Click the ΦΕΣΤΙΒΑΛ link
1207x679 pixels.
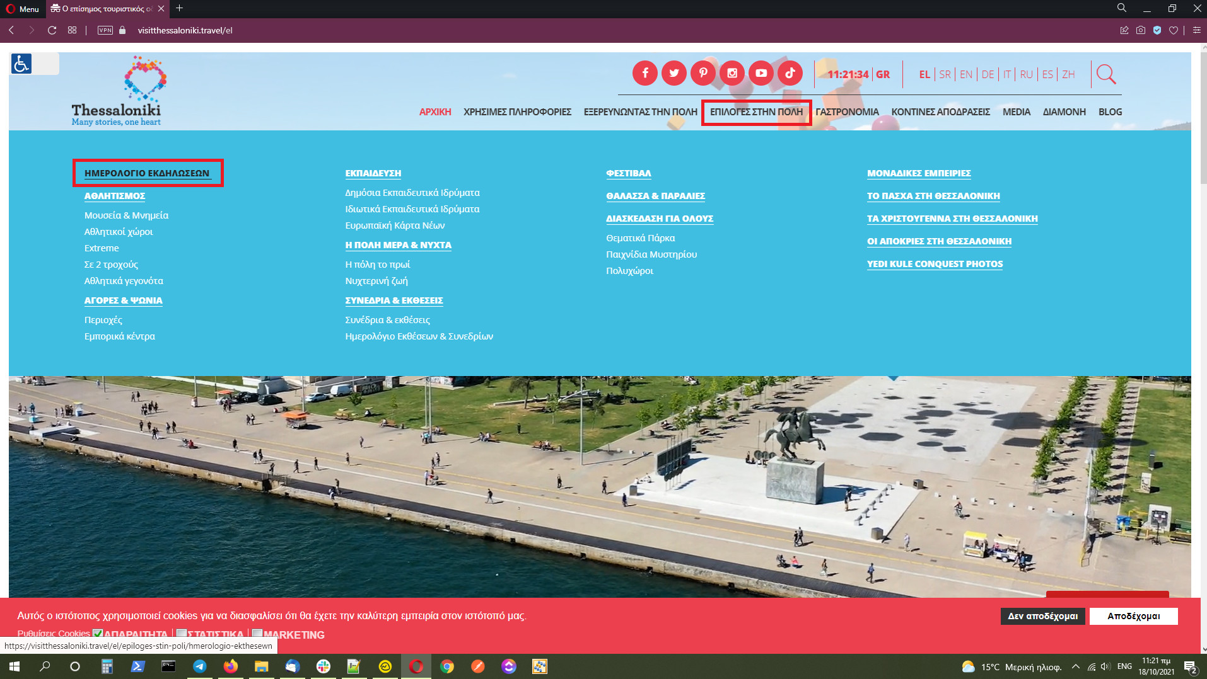pyautogui.click(x=628, y=173)
